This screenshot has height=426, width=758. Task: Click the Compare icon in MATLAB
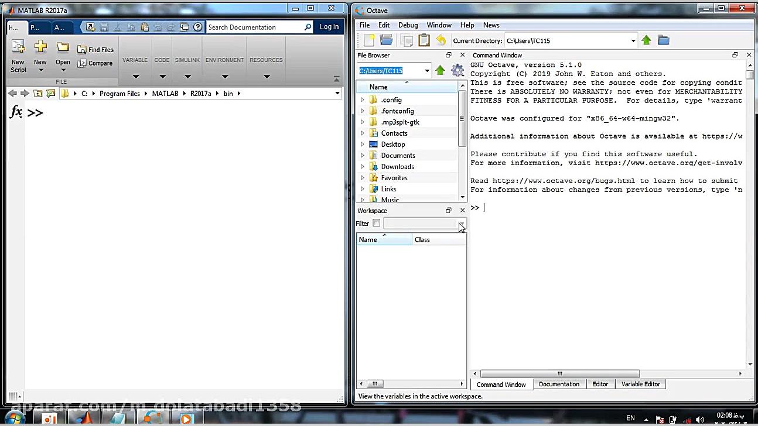click(82, 63)
